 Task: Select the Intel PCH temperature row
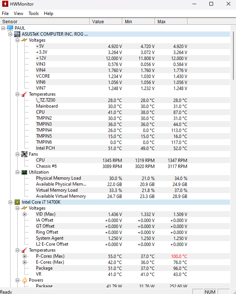[x=133, y=148]
